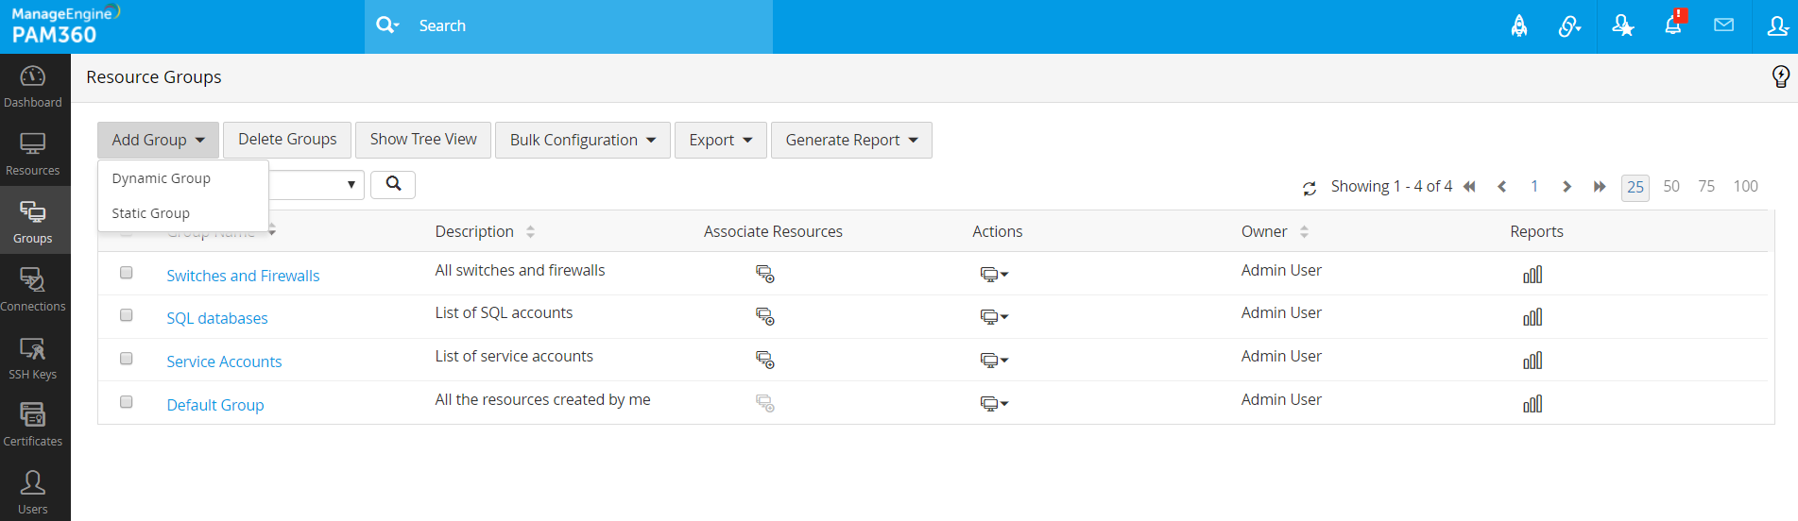This screenshot has width=1798, height=521.
Task: Open the Service Accounts group link
Action: pyautogui.click(x=224, y=361)
